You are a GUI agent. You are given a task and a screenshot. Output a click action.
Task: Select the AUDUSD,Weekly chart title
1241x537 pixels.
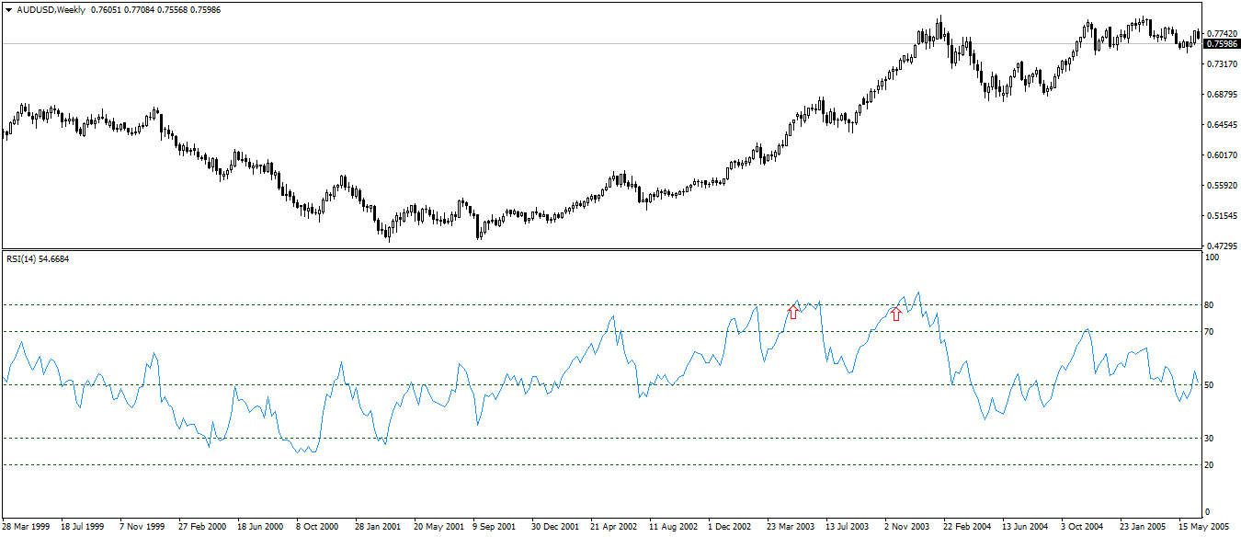click(51, 9)
